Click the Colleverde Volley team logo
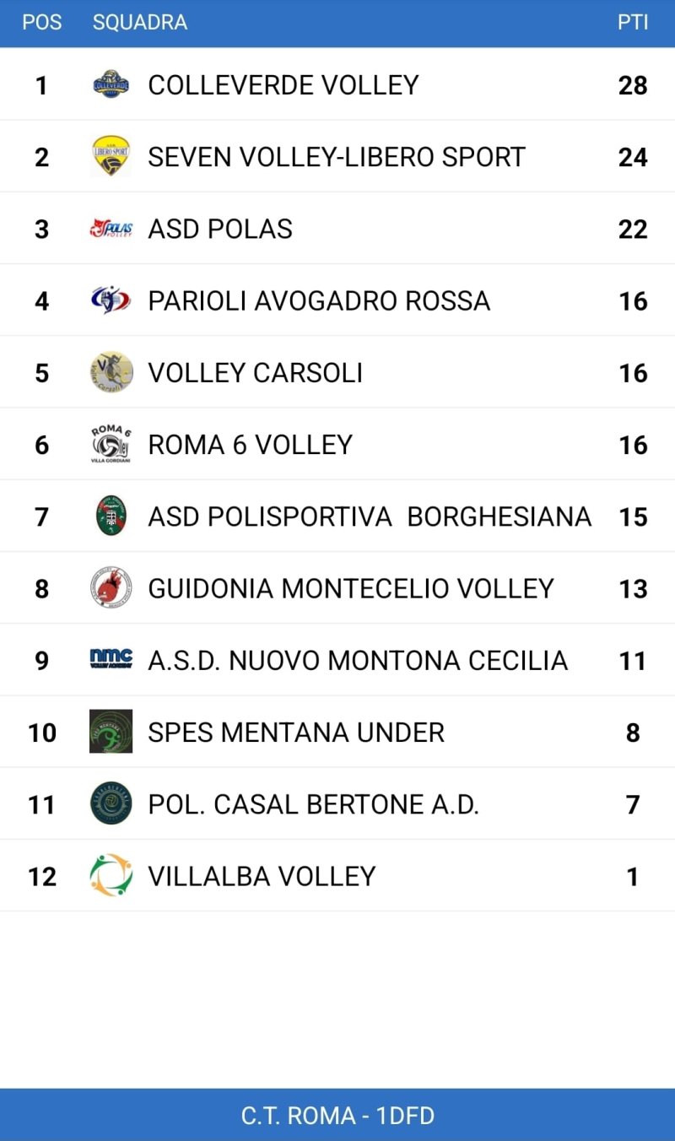 [111, 84]
